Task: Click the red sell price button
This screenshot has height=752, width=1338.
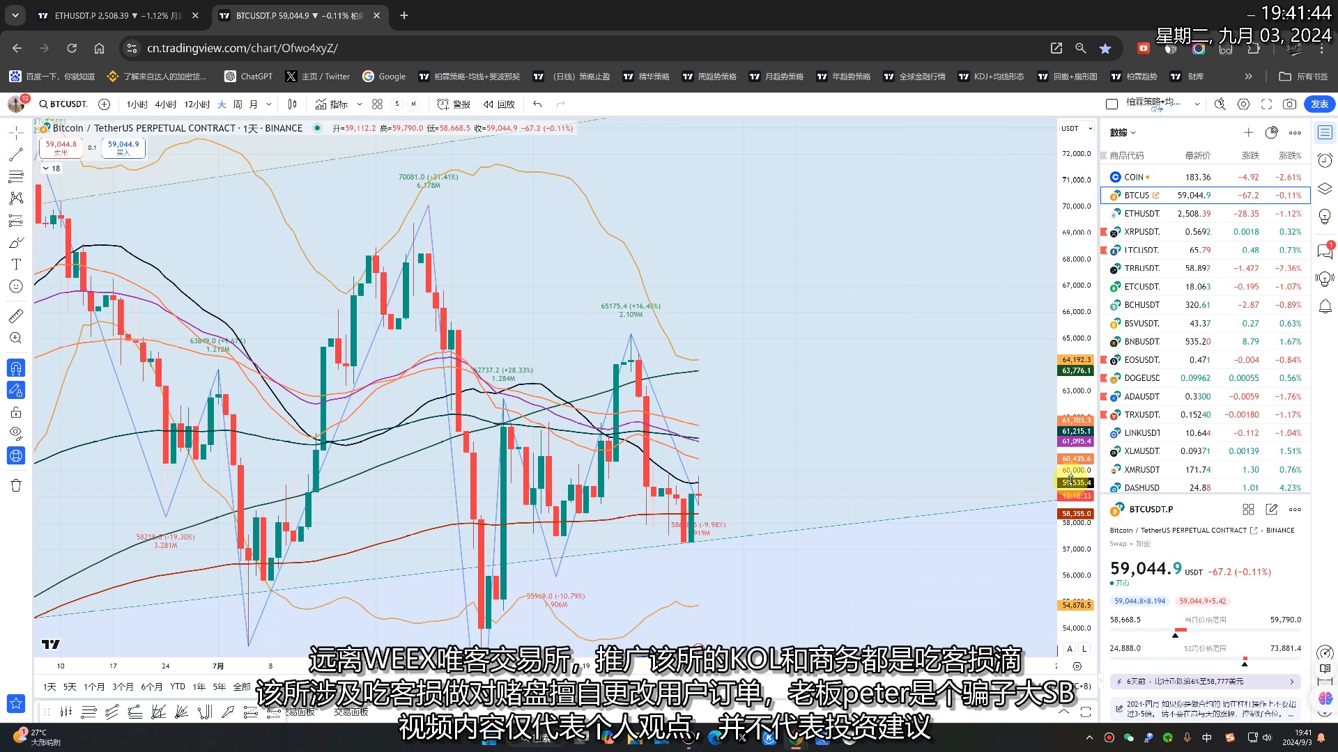Action: click(61, 148)
